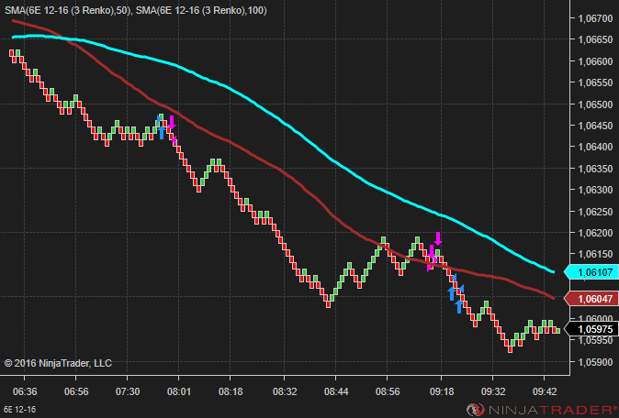This screenshot has height=418, width=619.
Task: Select the 6E 12-16 instrument label
Action: click(x=19, y=410)
